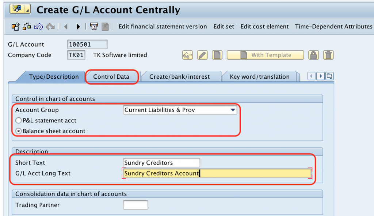
Task: Click the tab scroll right arrow
Action: (321, 76)
